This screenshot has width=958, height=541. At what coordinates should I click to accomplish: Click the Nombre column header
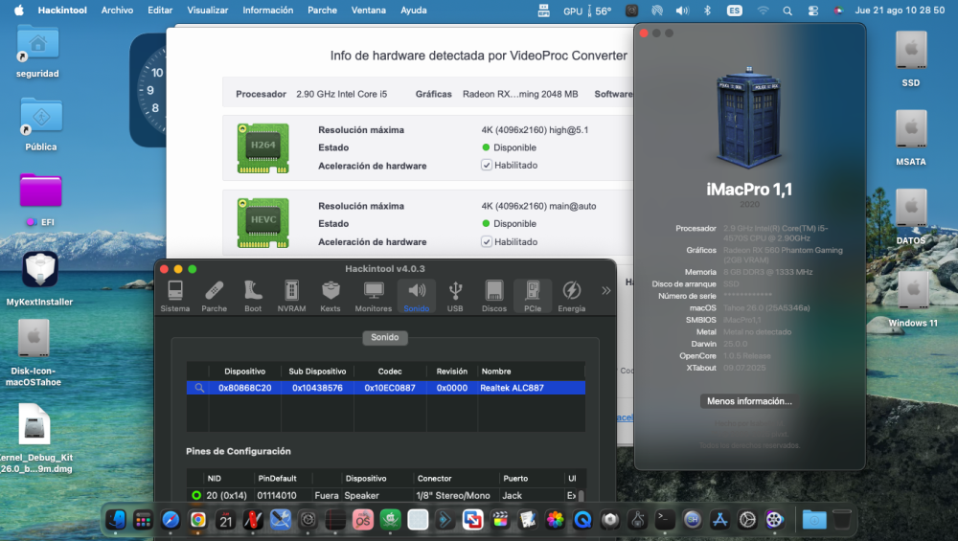(531, 372)
